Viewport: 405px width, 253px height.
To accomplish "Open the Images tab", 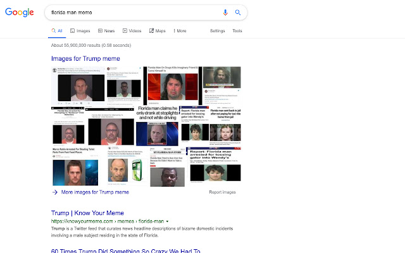I will tap(80, 31).
